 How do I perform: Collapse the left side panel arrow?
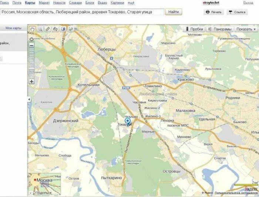tap(29, 99)
